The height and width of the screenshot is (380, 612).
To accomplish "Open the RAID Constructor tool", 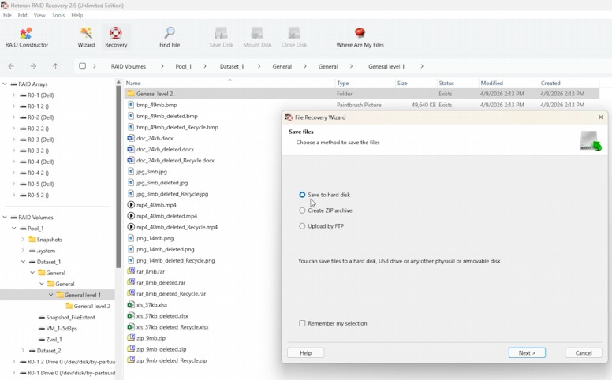I will [x=27, y=38].
